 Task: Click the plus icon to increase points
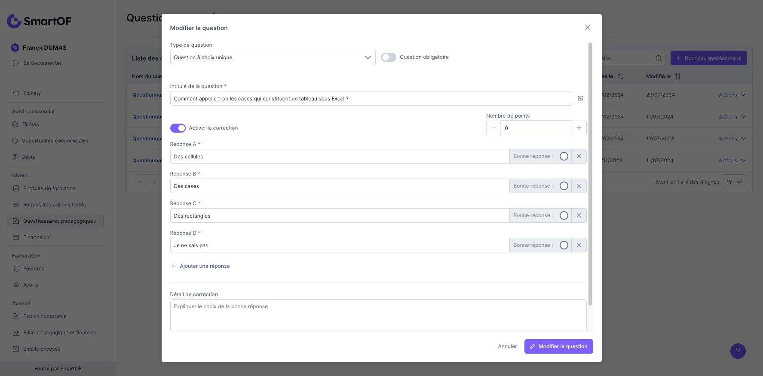tap(579, 128)
